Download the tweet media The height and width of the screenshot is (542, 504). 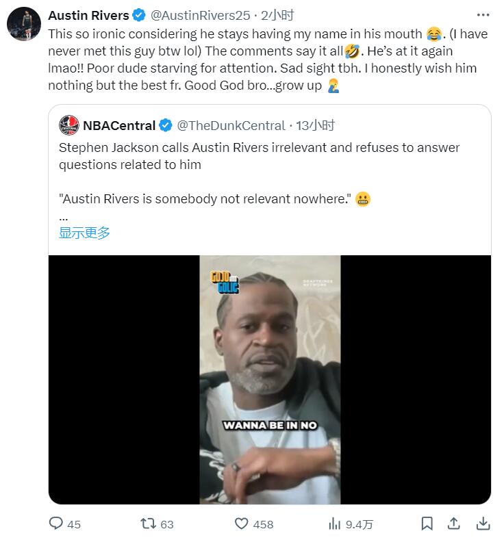(x=483, y=524)
